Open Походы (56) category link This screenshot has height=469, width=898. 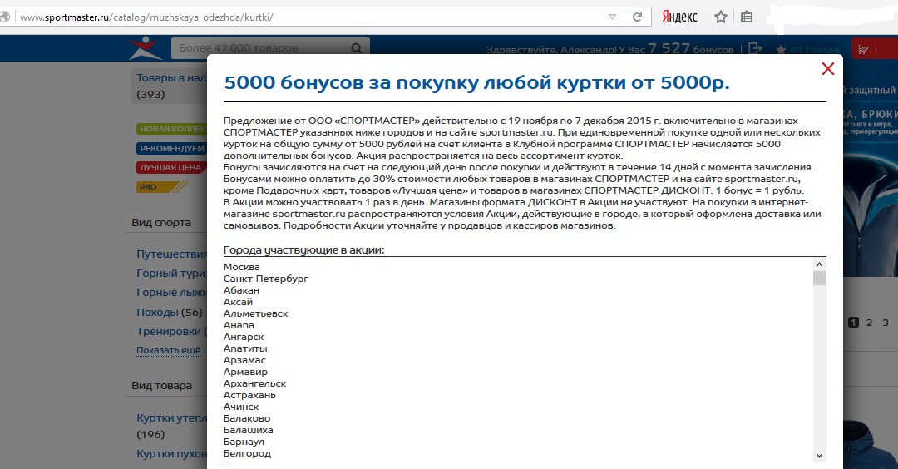pyautogui.click(x=170, y=312)
